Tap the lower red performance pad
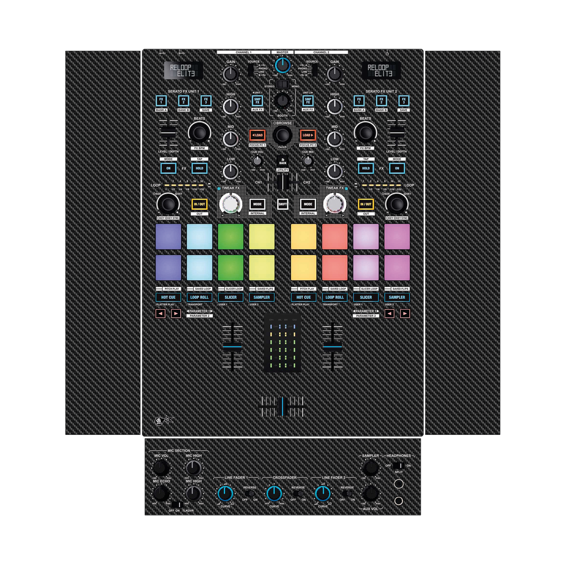This screenshot has width=564, height=564. [x=334, y=267]
